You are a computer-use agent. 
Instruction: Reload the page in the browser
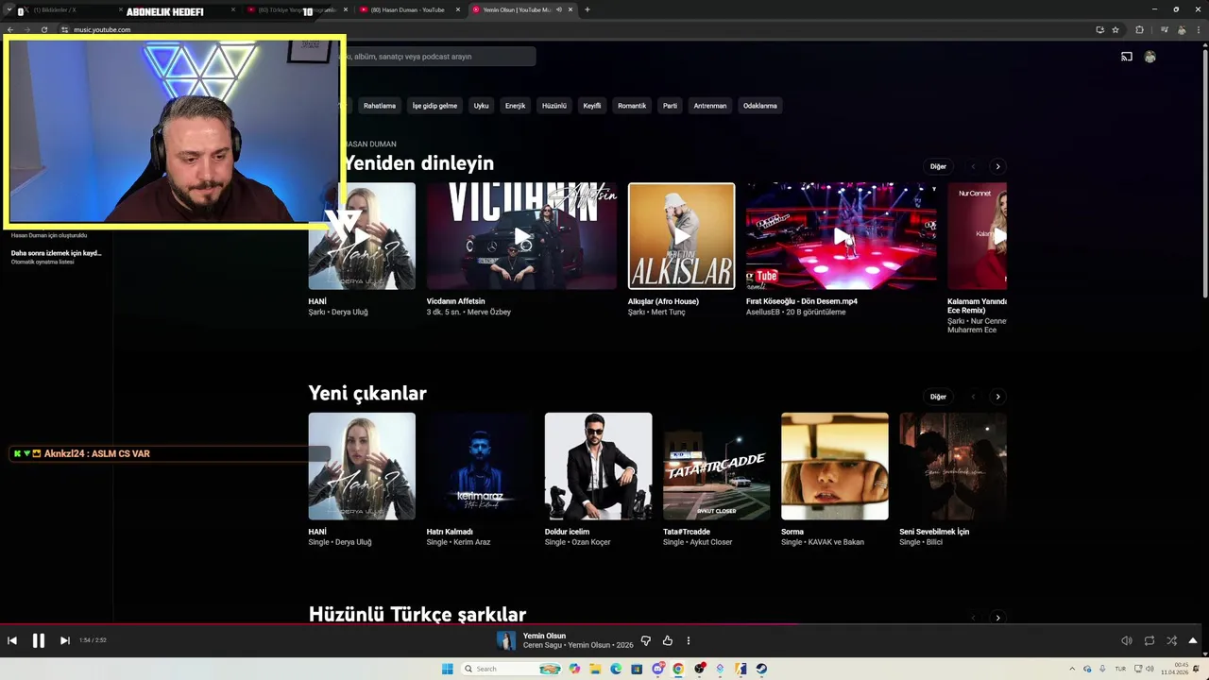[x=43, y=29]
